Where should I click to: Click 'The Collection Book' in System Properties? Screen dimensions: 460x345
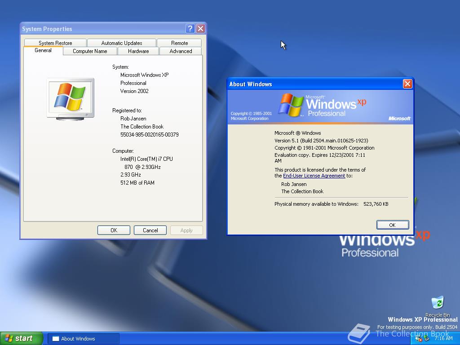[142, 126]
